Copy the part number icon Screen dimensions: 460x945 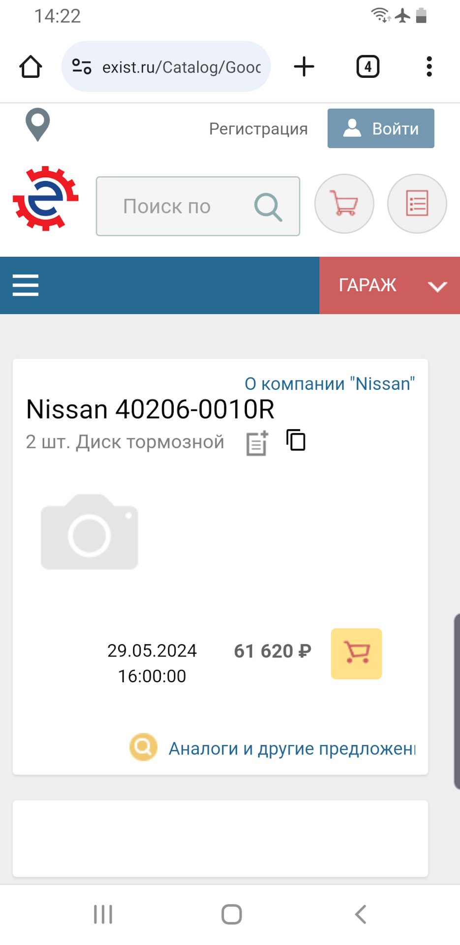pyautogui.click(x=296, y=440)
